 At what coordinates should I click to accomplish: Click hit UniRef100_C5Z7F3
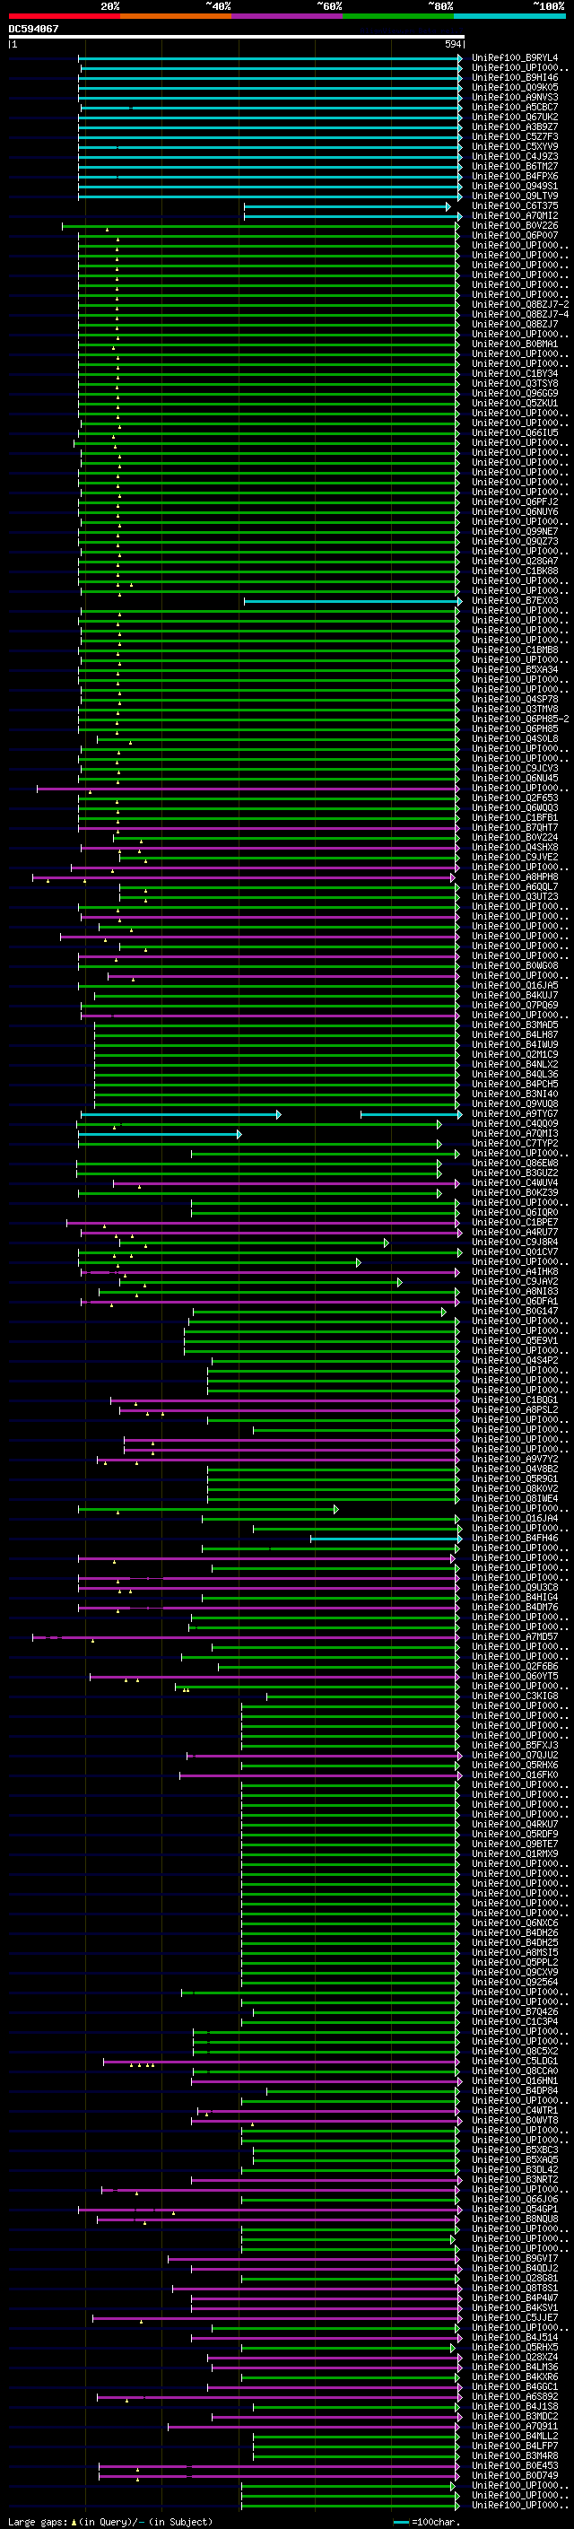pos(515,136)
